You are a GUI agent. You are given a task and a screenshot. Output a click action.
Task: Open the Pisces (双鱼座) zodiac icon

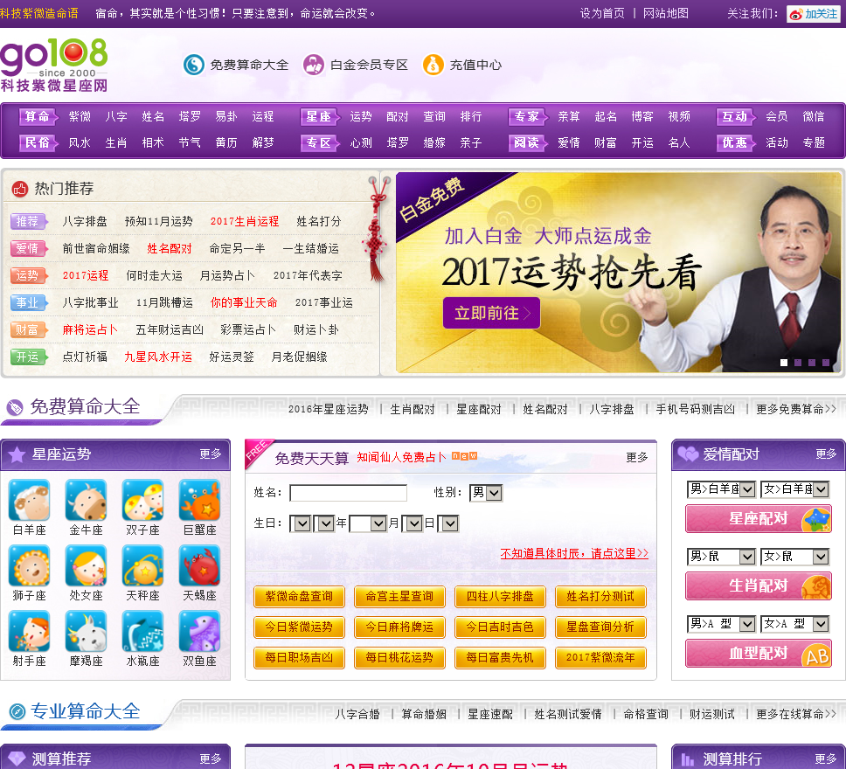tap(199, 631)
